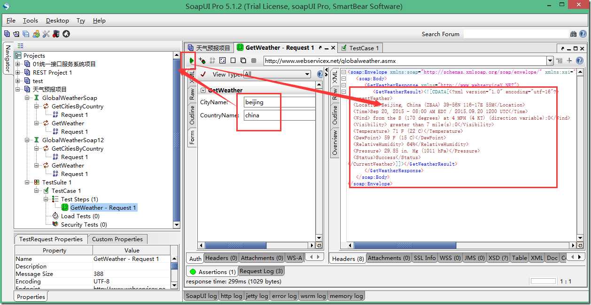Click the single square icon in request toolbar

pos(233,61)
